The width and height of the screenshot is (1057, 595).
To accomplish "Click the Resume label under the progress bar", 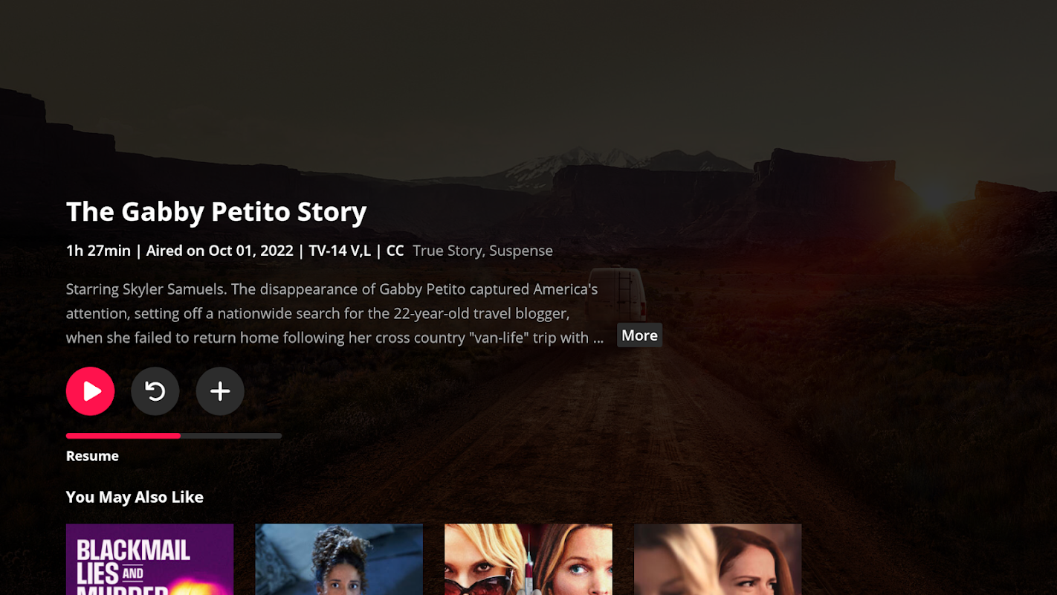I will click(92, 456).
